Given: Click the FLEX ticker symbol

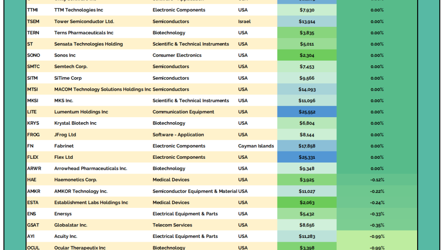Looking at the screenshot, I should pyautogui.click(x=33, y=157).
